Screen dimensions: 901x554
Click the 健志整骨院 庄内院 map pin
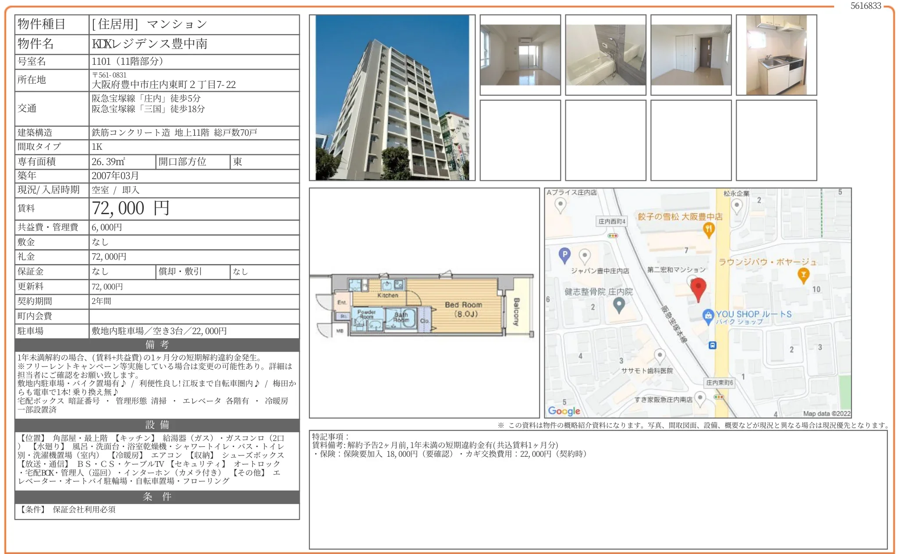coord(619,303)
